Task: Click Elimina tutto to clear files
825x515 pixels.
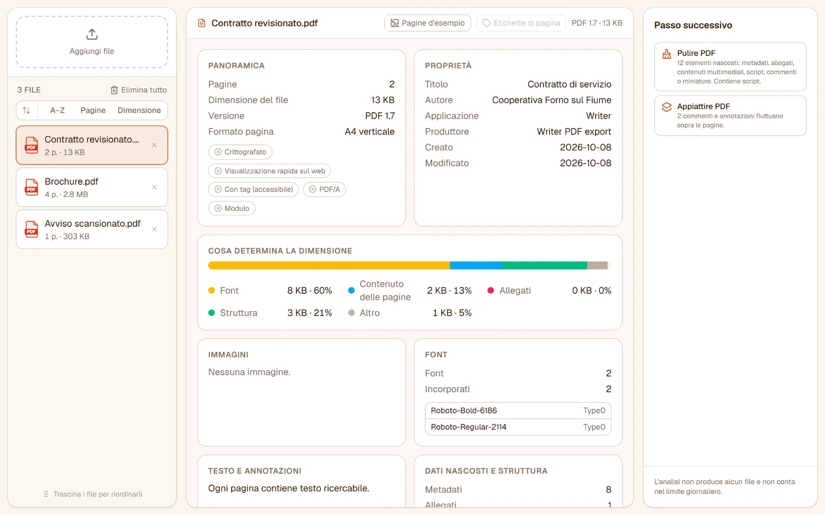Action: coord(138,90)
